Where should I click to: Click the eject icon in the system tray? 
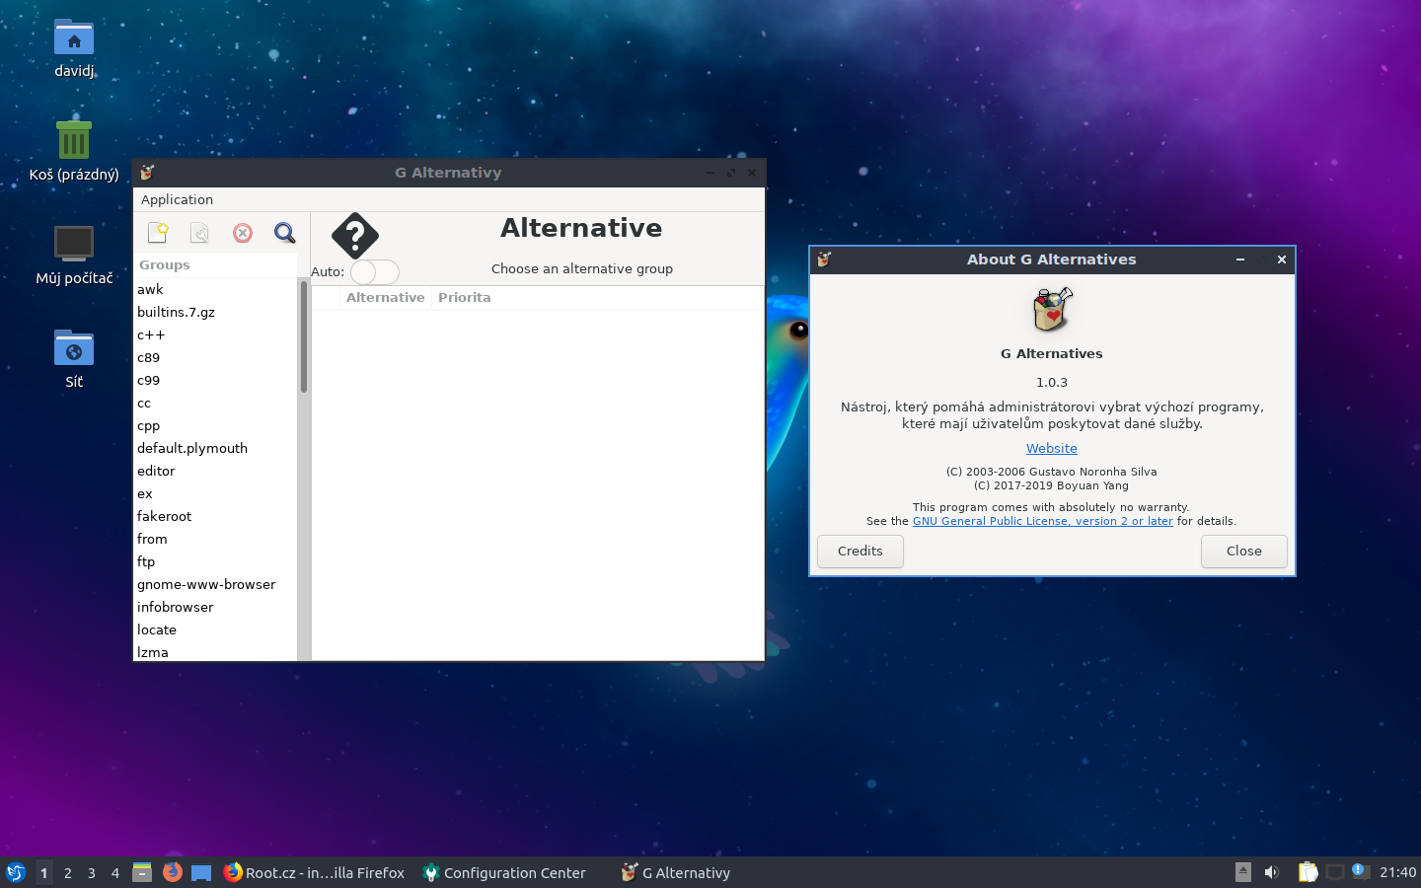(1242, 872)
